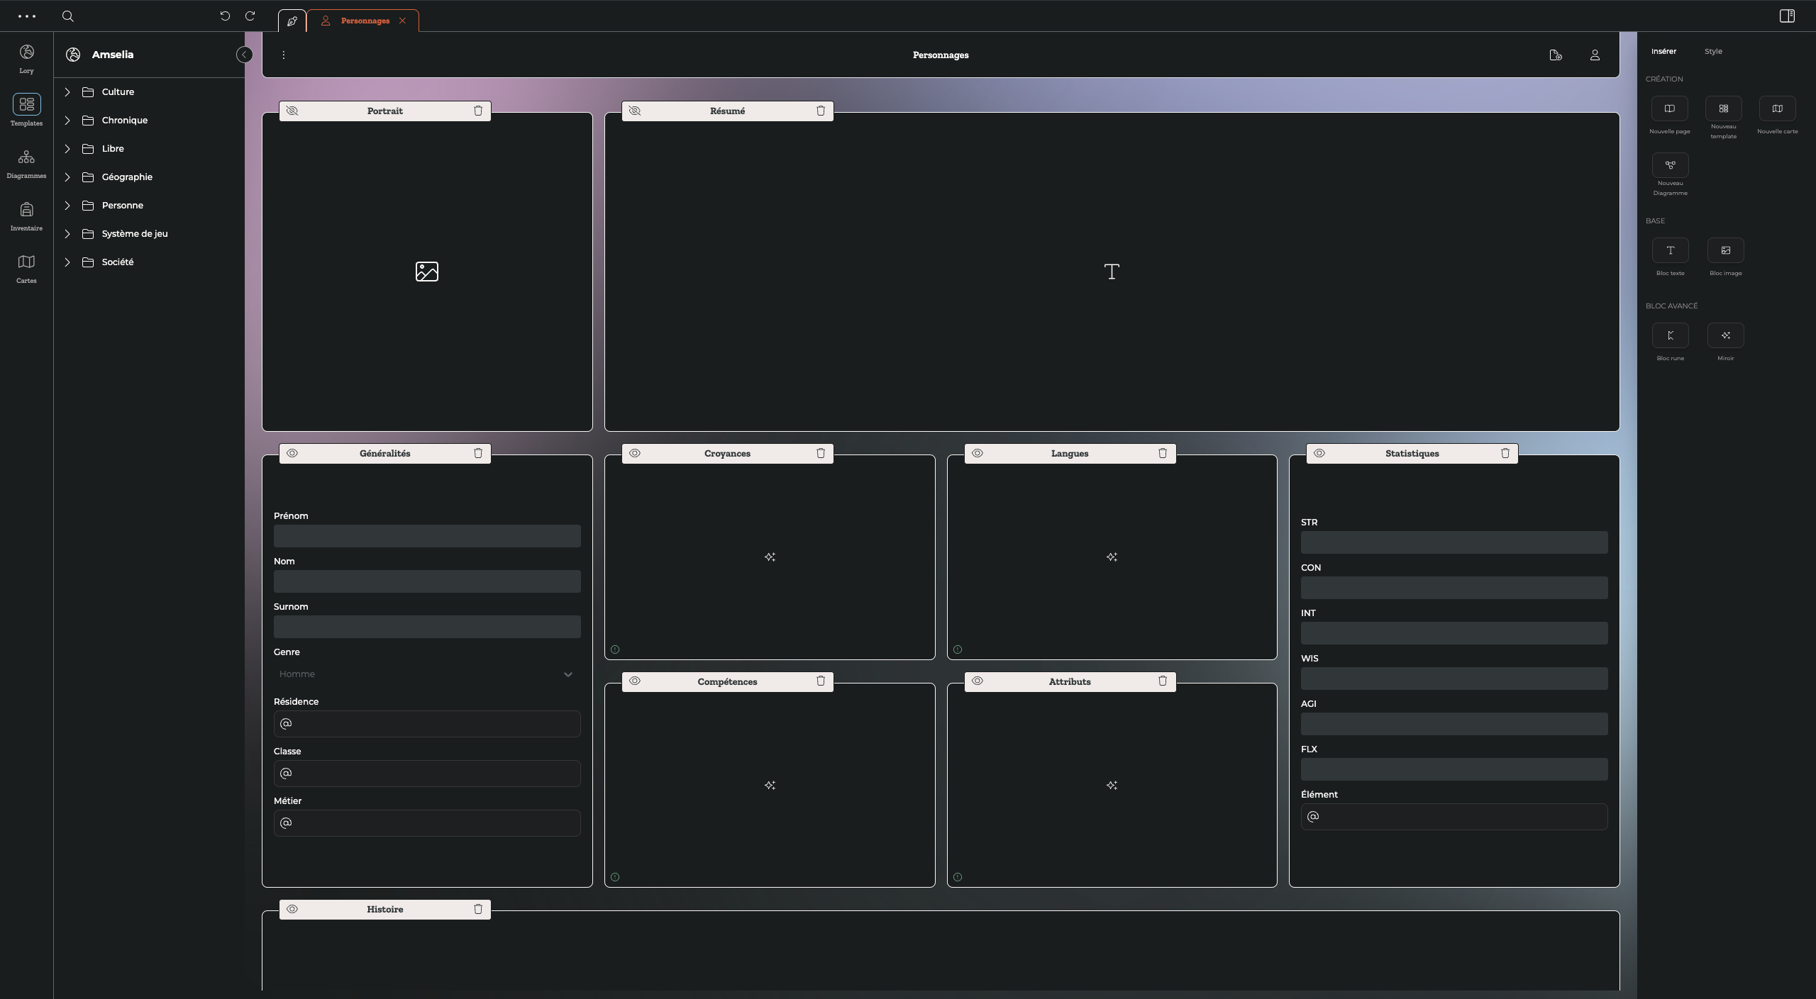Image resolution: width=1816 pixels, height=999 pixels.
Task: Create a Nouveau Diagramme
Action: (1670, 166)
